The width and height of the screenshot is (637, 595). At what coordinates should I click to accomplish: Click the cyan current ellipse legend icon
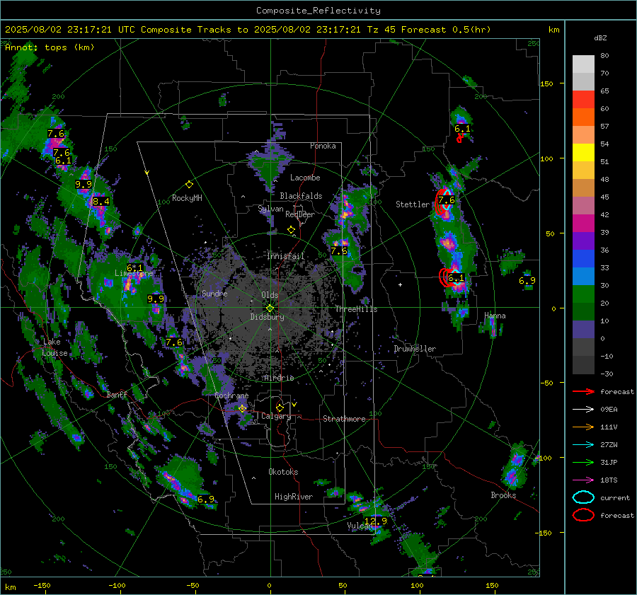click(x=583, y=497)
